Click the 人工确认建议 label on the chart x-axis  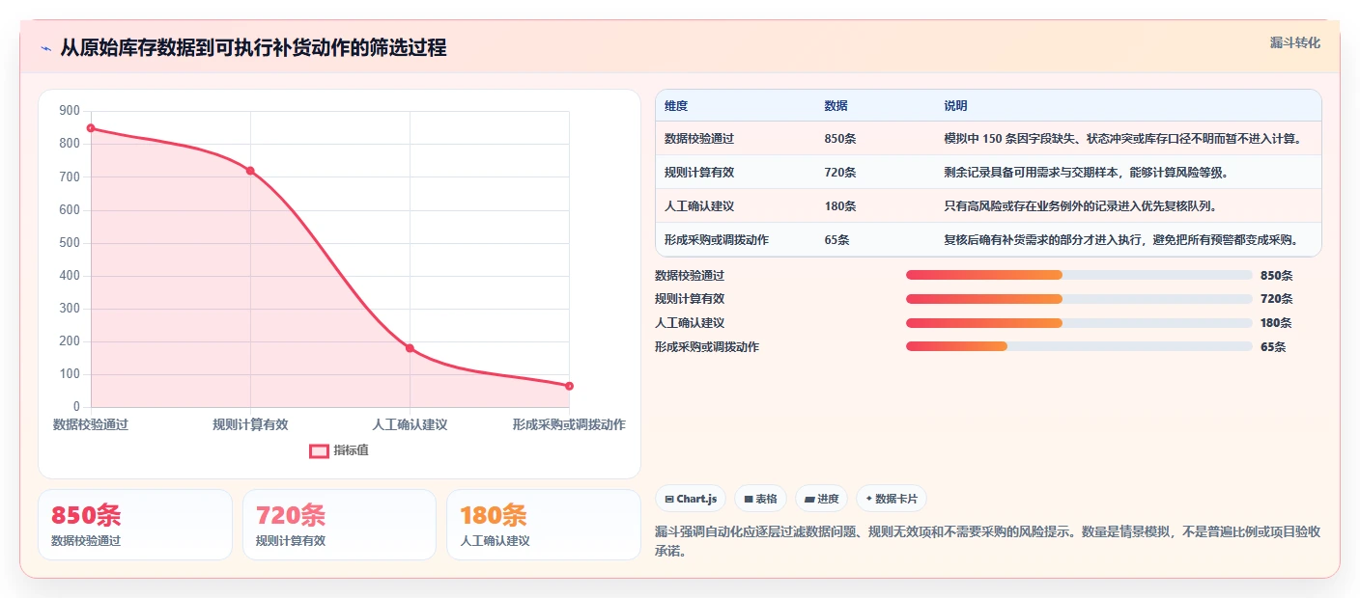(x=410, y=424)
